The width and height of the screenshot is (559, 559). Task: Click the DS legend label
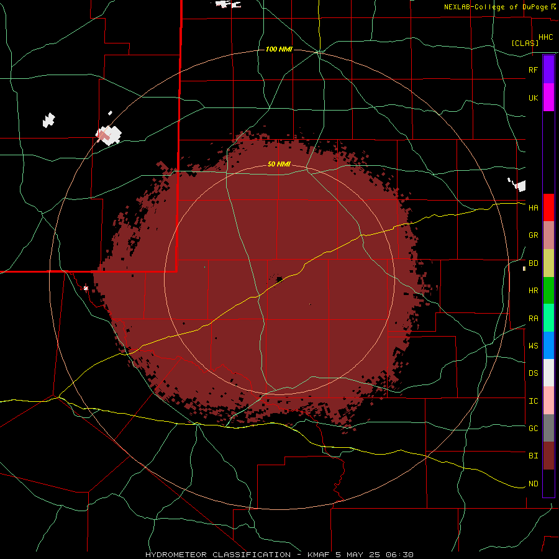(x=533, y=373)
